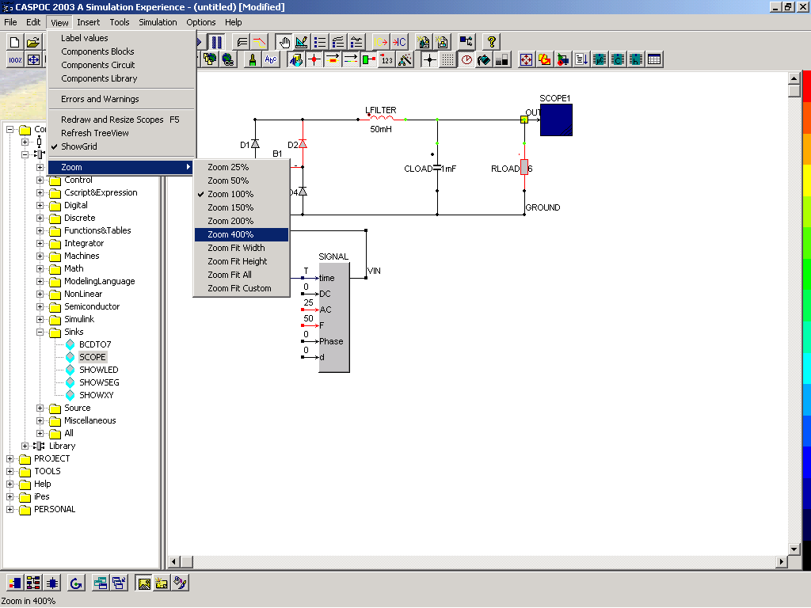Click the teal chip icon labeled h
The height and width of the screenshot is (608, 811).
pyautogui.click(x=636, y=60)
